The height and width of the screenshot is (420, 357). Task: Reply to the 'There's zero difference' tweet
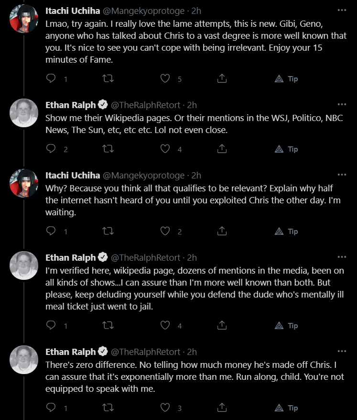point(51,408)
